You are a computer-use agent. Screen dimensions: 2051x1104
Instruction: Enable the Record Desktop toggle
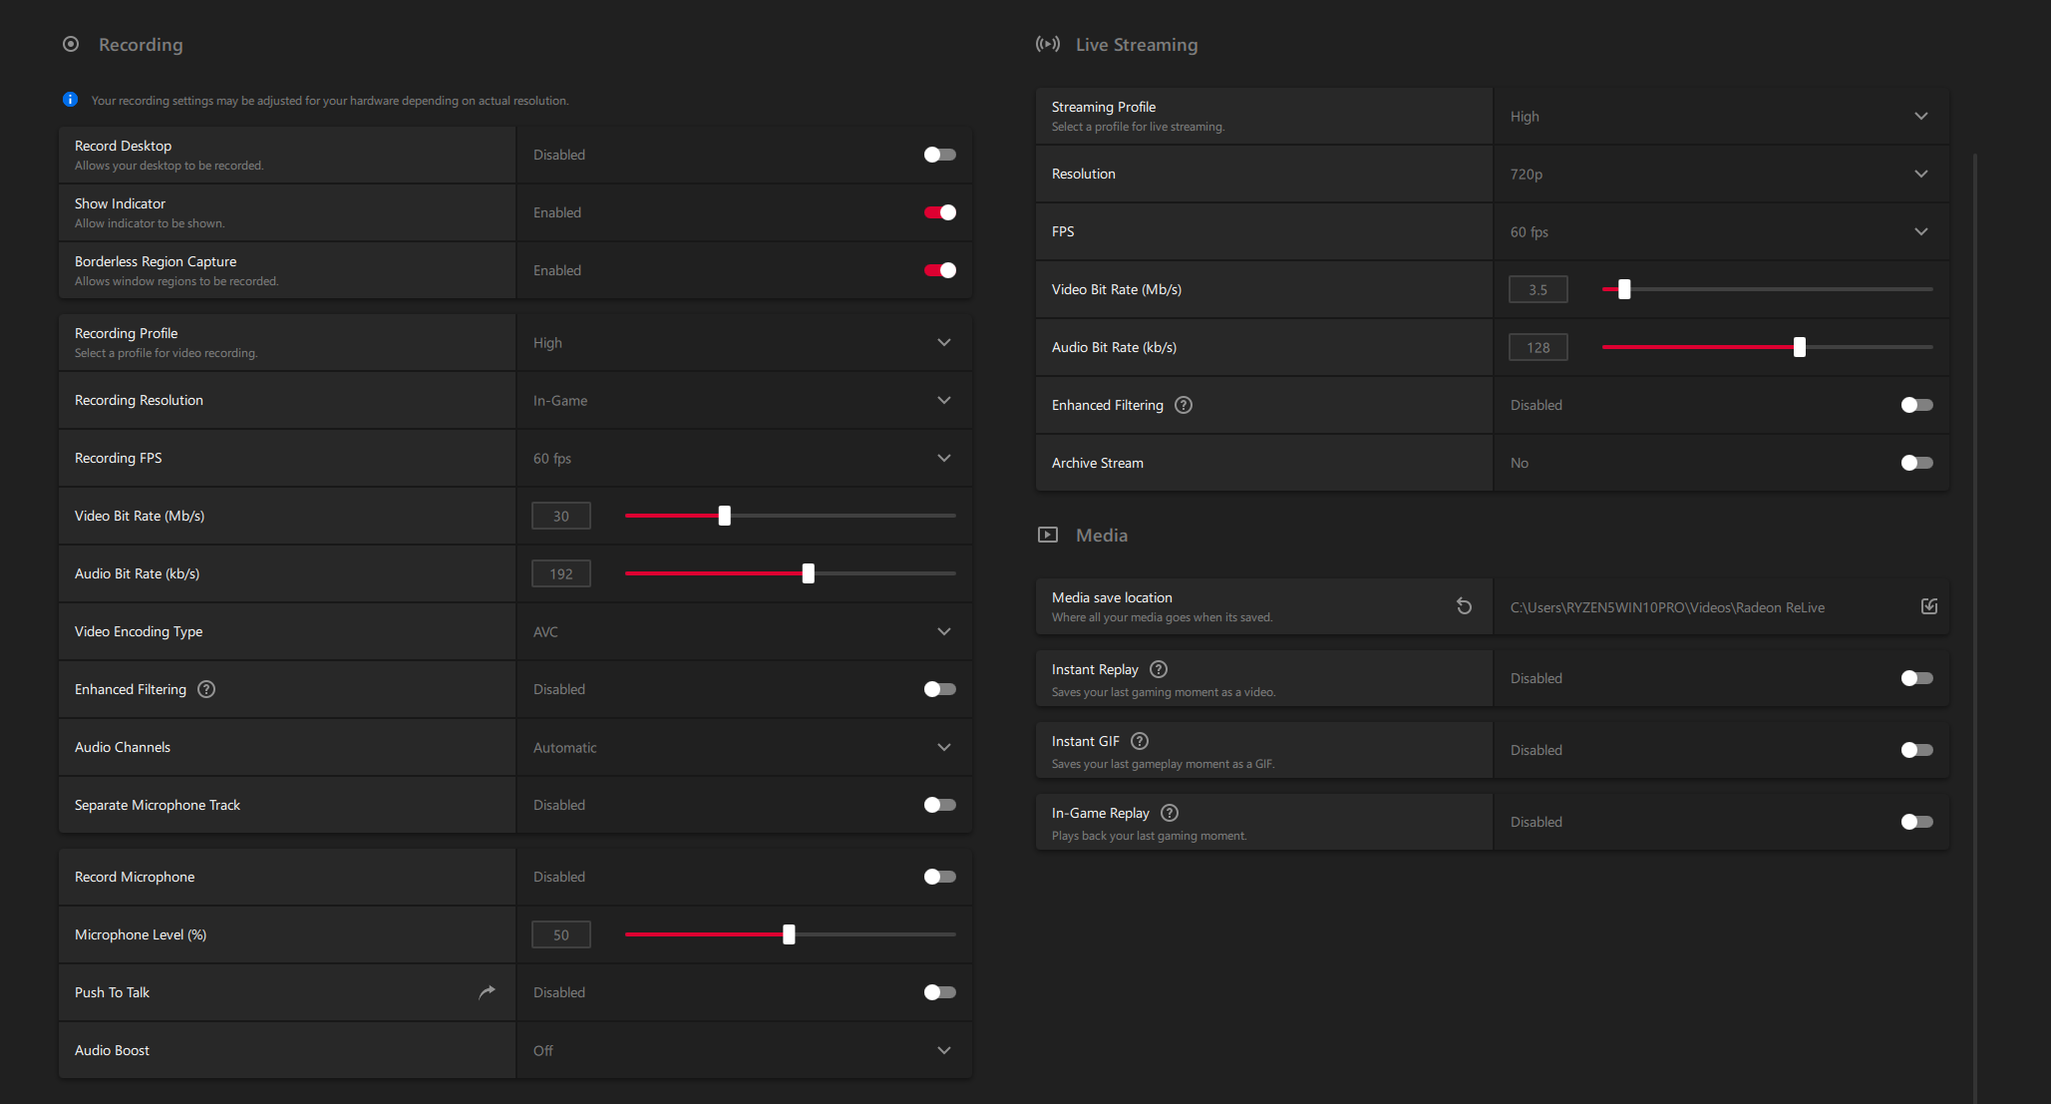coord(939,155)
